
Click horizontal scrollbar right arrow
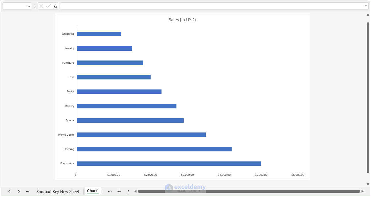click(x=362, y=191)
